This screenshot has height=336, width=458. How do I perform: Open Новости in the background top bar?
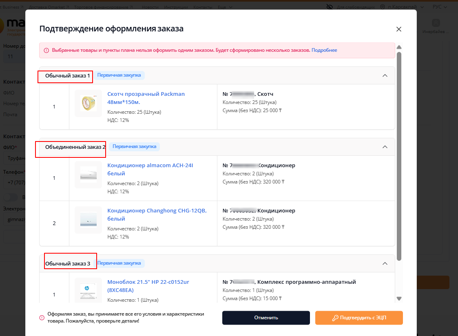tap(150, 7)
